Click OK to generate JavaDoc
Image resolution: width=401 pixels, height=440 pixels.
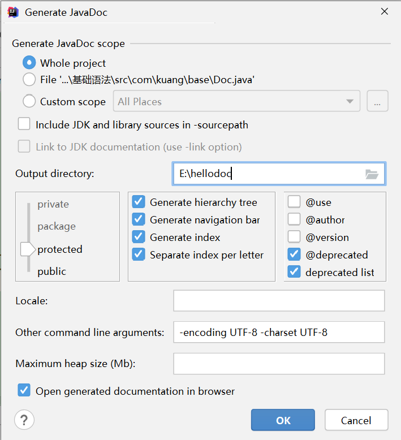[x=283, y=420]
